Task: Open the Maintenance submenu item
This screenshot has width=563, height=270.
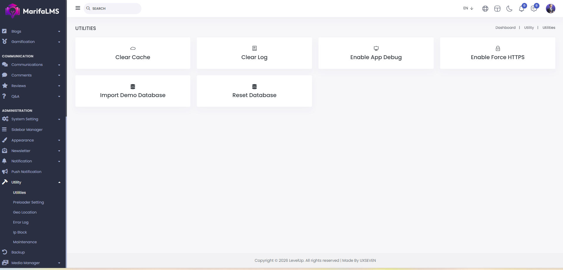Action: [25, 242]
